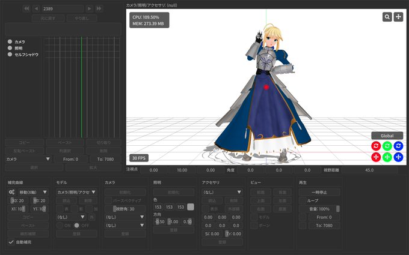Click the green current-frame marker in timeline

tap(81, 87)
